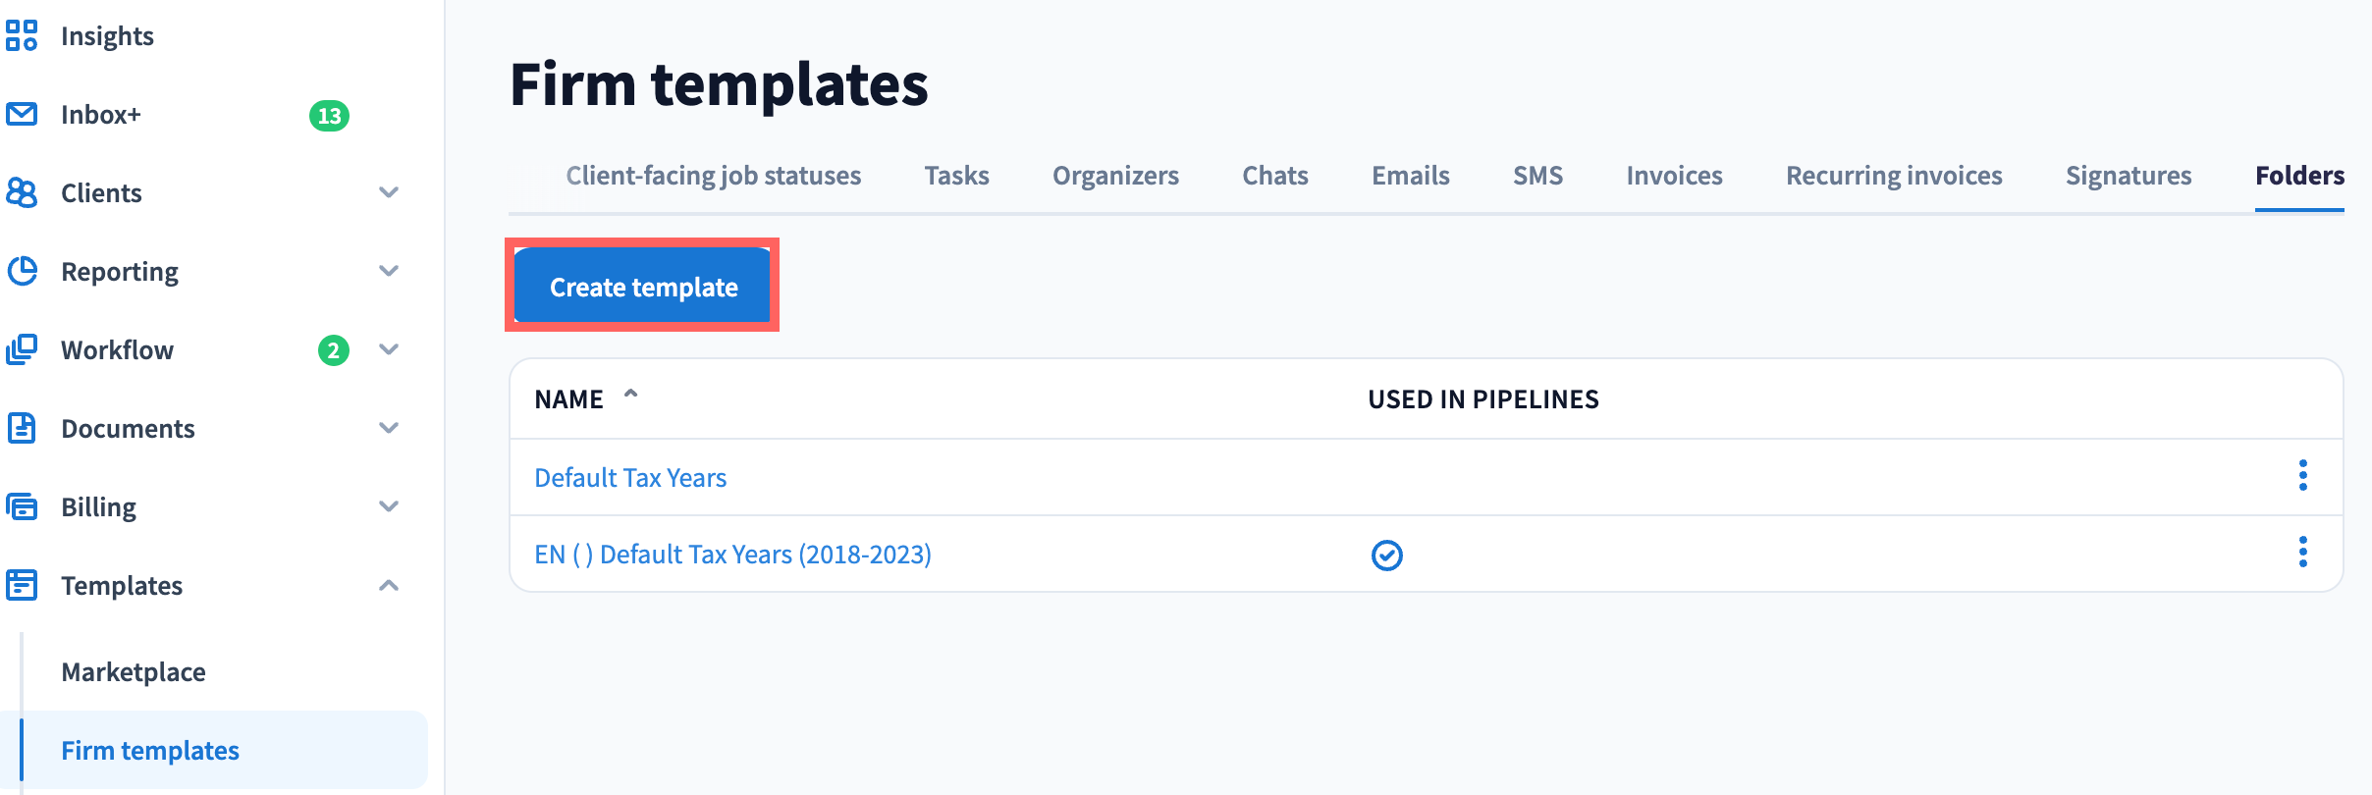Image resolution: width=2372 pixels, height=795 pixels.
Task: Click the Workflow stacked pages icon
Action: coord(22,349)
